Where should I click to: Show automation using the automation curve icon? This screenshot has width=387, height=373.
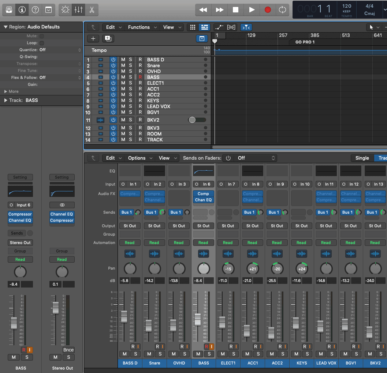pyautogui.click(x=219, y=27)
